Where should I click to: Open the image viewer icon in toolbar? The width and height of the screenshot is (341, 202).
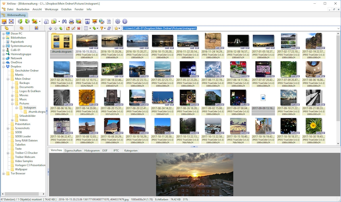point(4,22)
